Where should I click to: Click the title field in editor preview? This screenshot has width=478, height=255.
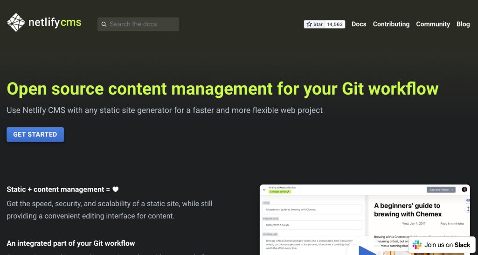coord(312,209)
